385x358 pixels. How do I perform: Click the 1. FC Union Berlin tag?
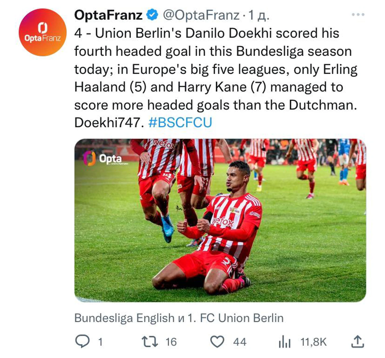pyautogui.click(x=235, y=318)
